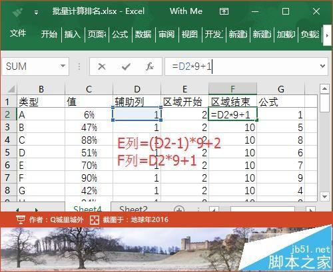Select column G header
The width and height of the screenshot is (333, 272).
pyautogui.click(x=281, y=89)
